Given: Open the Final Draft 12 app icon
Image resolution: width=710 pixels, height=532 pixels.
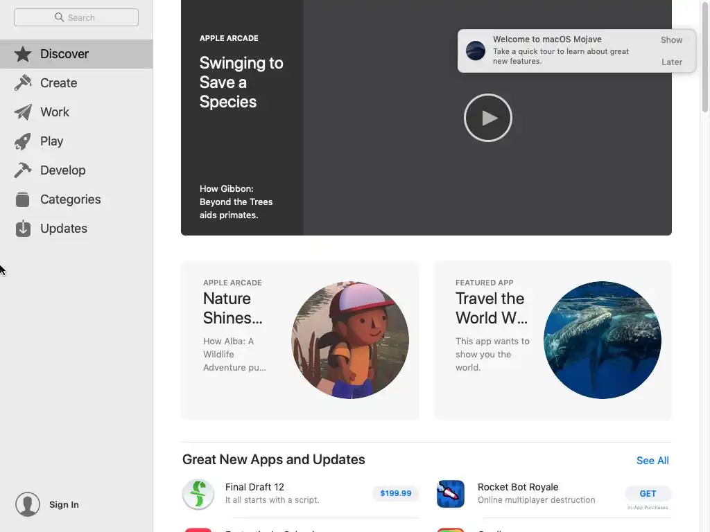Looking at the screenshot, I should point(198,494).
